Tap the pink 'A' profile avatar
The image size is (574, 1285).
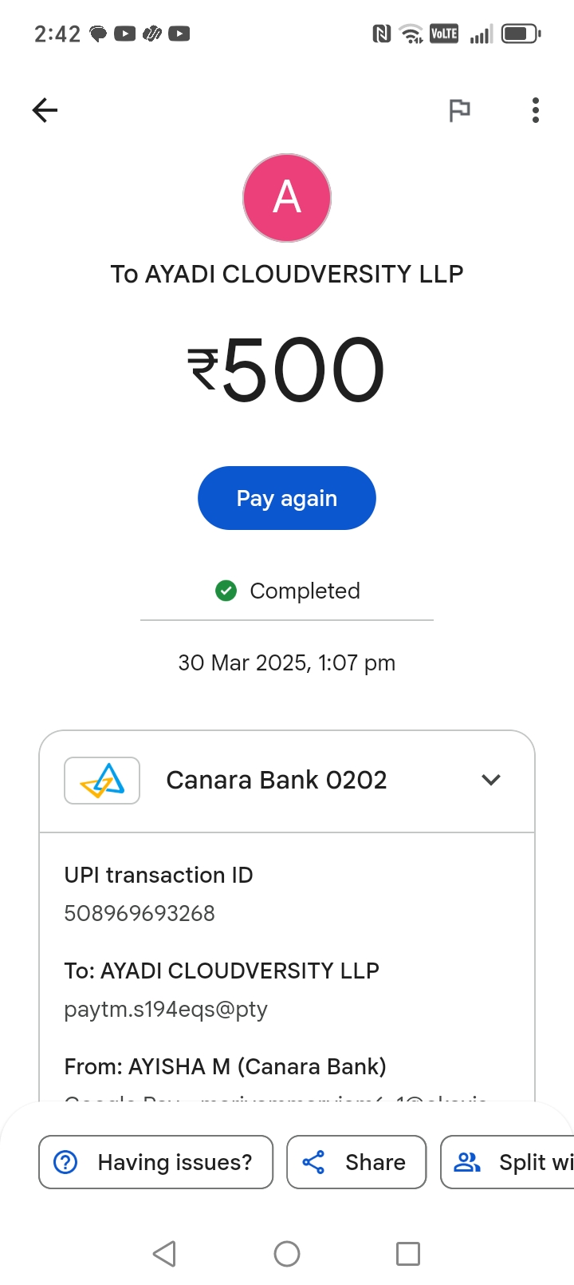click(x=287, y=198)
